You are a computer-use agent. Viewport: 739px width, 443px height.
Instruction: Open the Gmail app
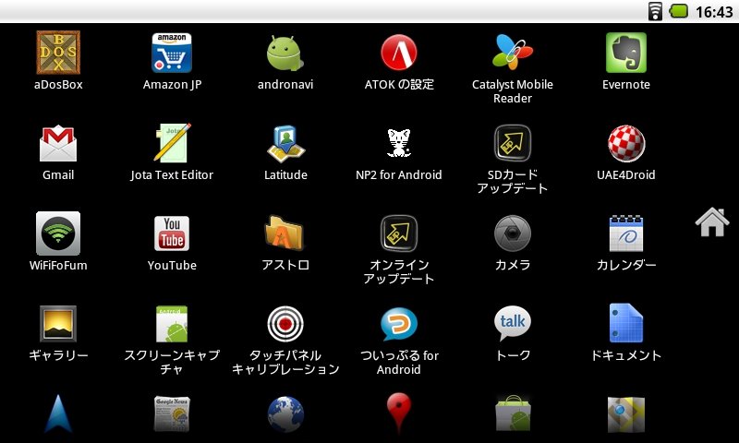point(58,143)
